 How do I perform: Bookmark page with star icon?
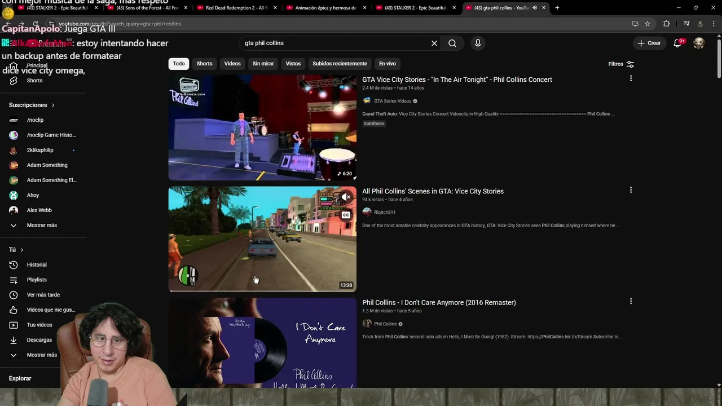point(648,24)
